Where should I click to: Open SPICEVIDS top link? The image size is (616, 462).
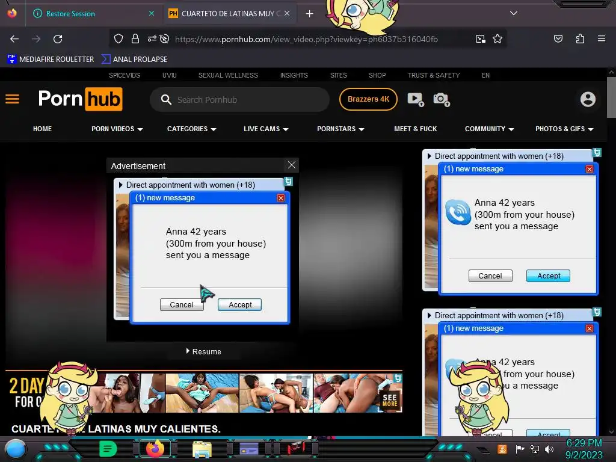(x=124, y=75)
